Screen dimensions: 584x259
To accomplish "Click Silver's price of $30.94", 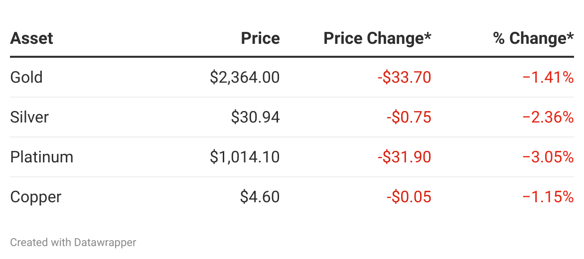I will point(255,117).
